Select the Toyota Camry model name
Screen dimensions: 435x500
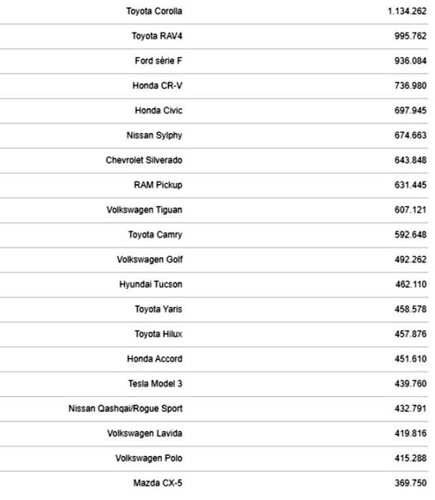(x=155, y=235)
